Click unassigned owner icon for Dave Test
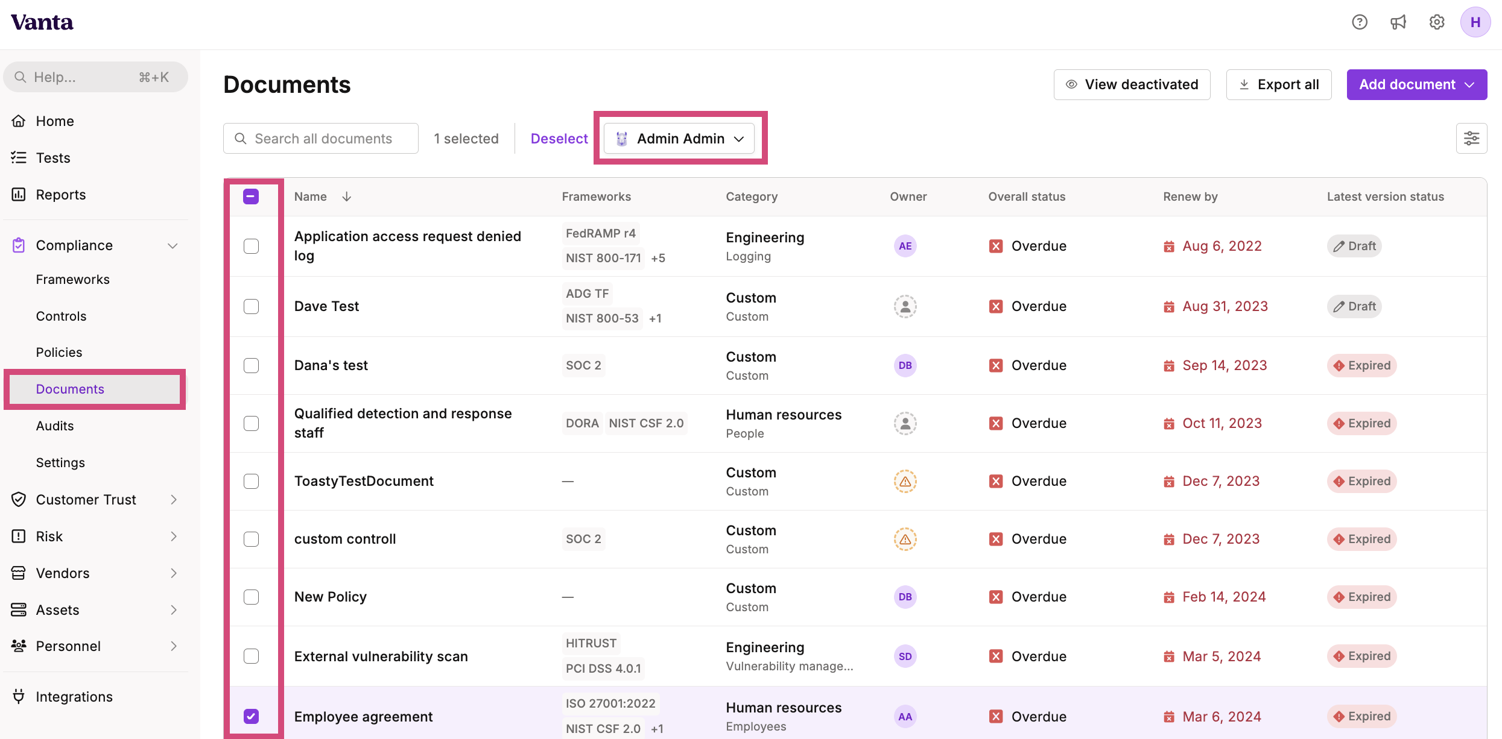The height and width of the screenshot is (739, 1502). tap(905, 306)
